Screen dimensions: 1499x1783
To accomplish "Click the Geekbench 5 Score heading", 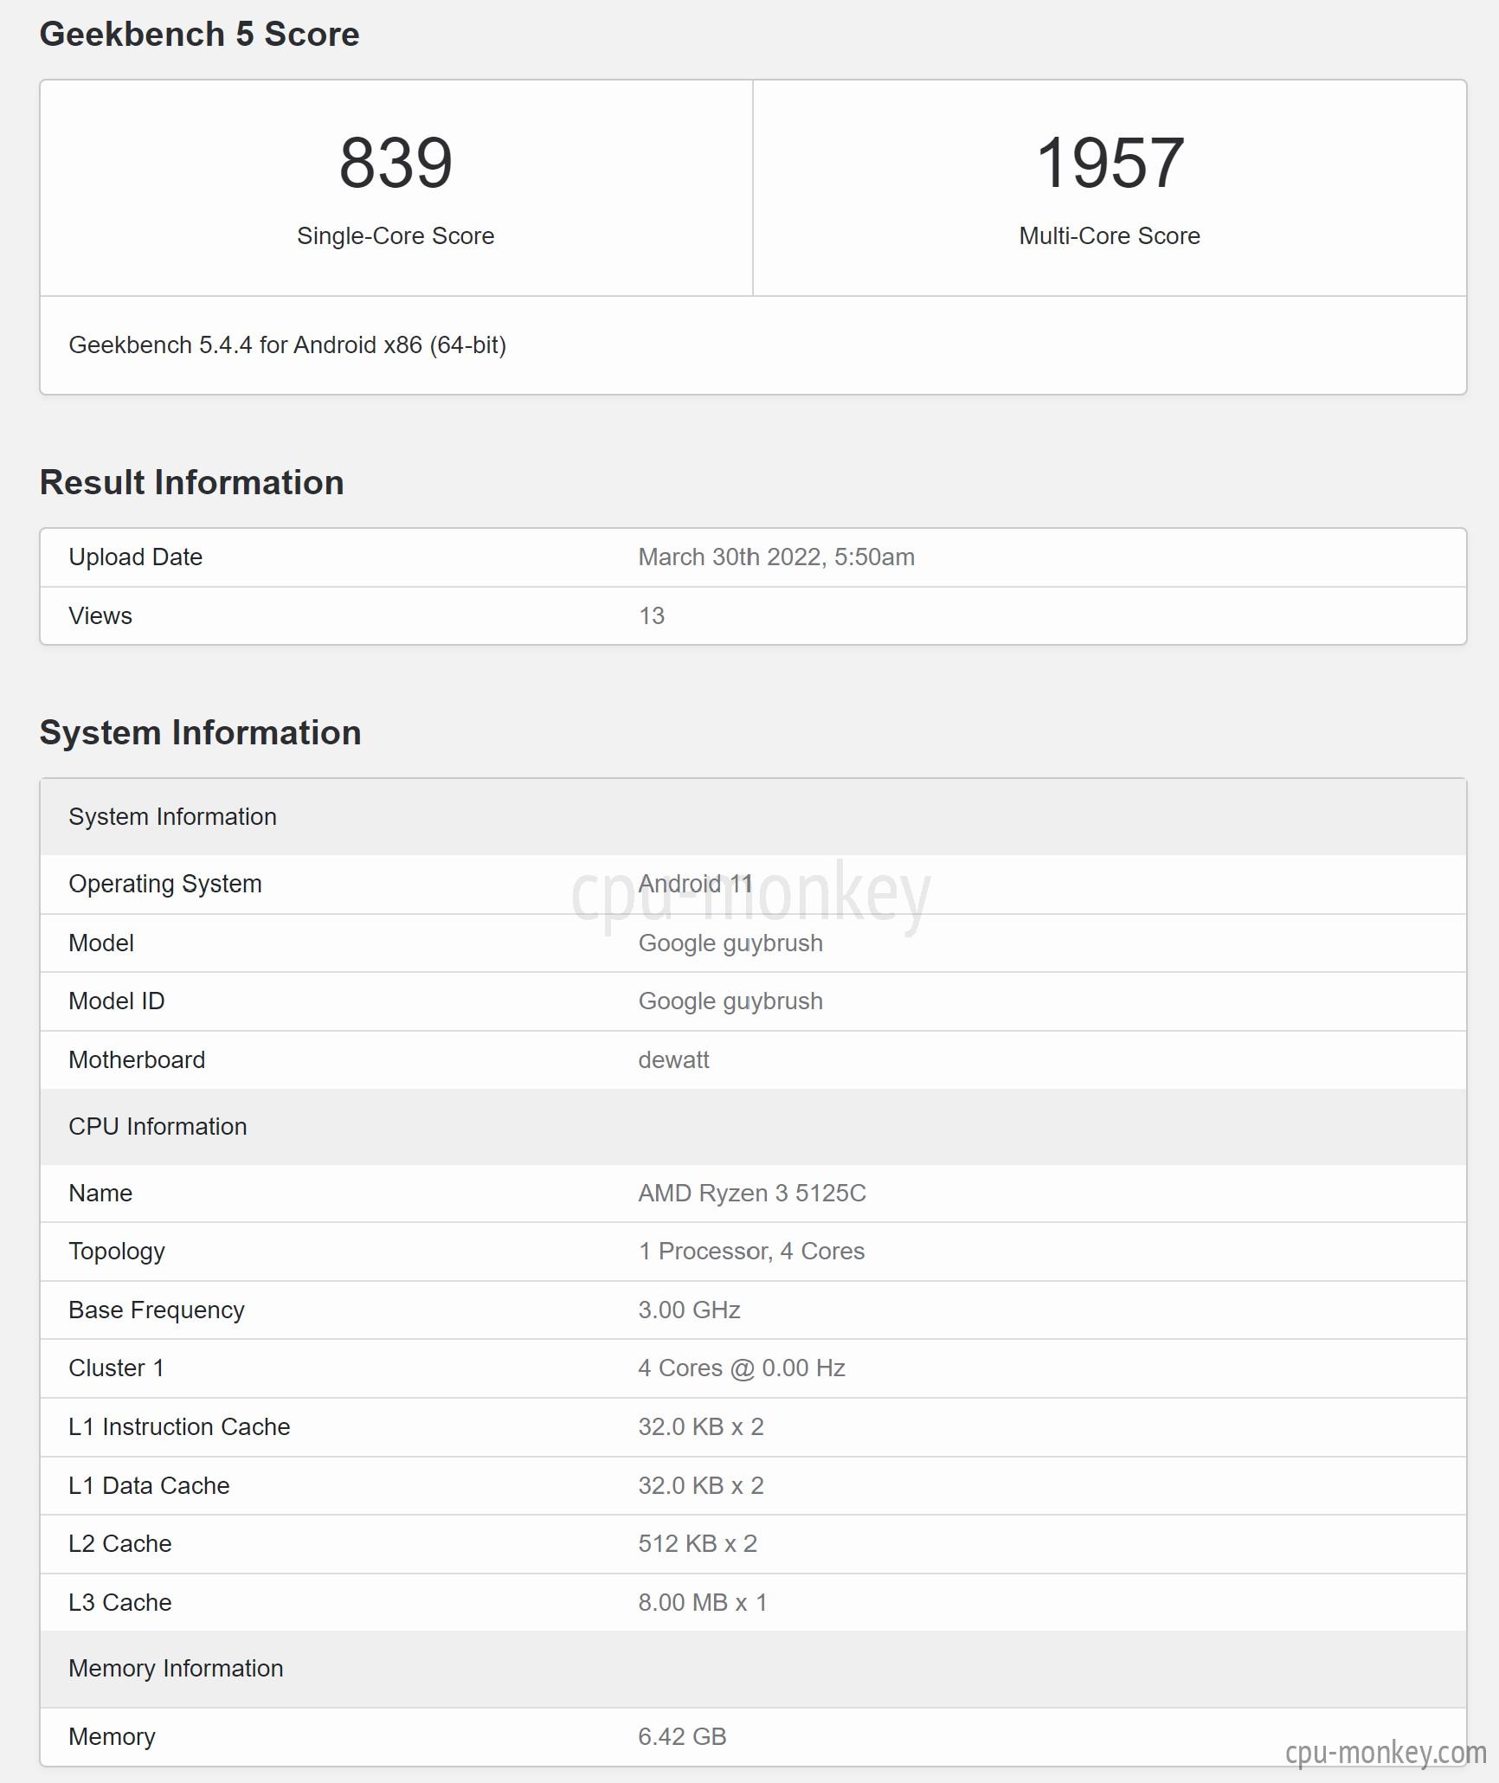I will pyautogui.click(x=199, y=34).
